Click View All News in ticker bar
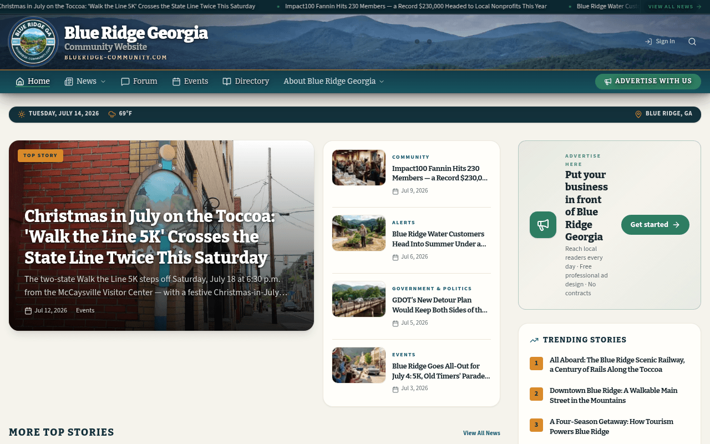 [x=674, y=7]
